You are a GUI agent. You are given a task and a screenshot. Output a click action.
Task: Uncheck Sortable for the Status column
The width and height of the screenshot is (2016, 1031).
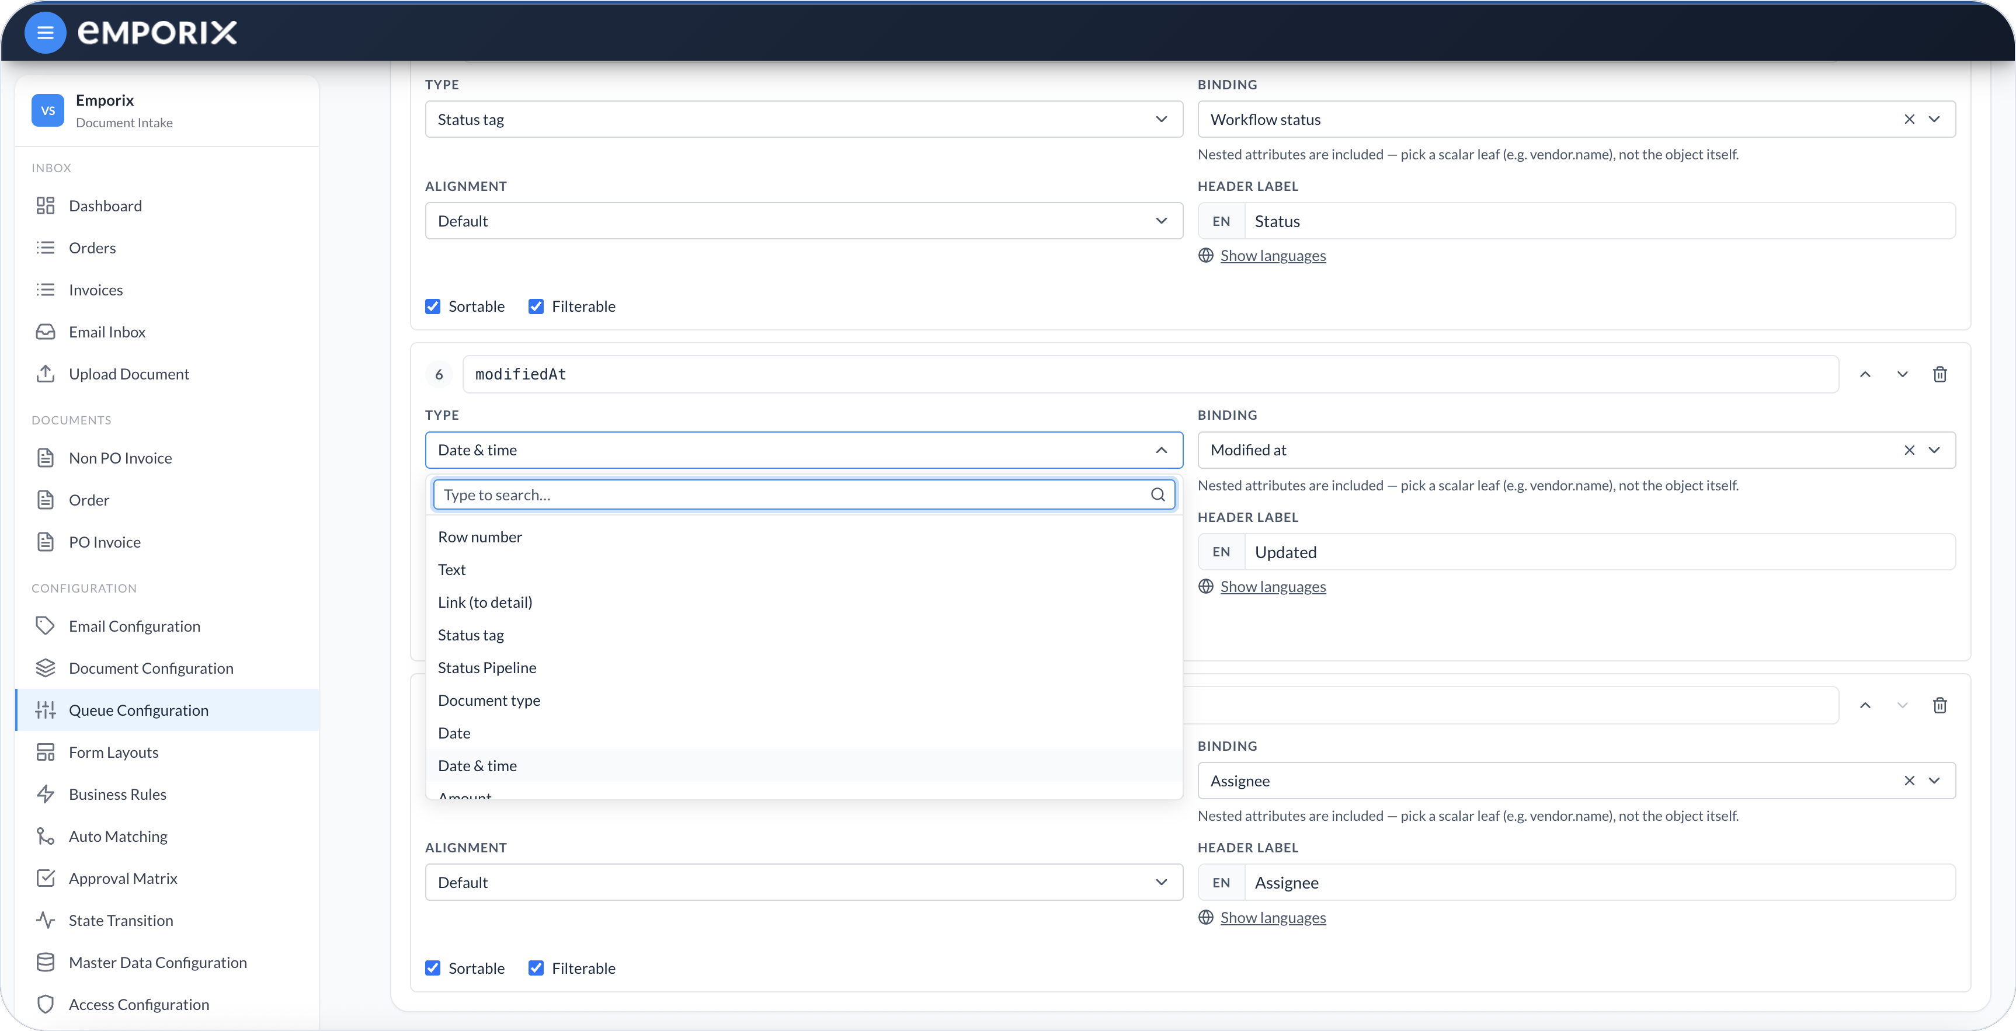coord(433,306)
